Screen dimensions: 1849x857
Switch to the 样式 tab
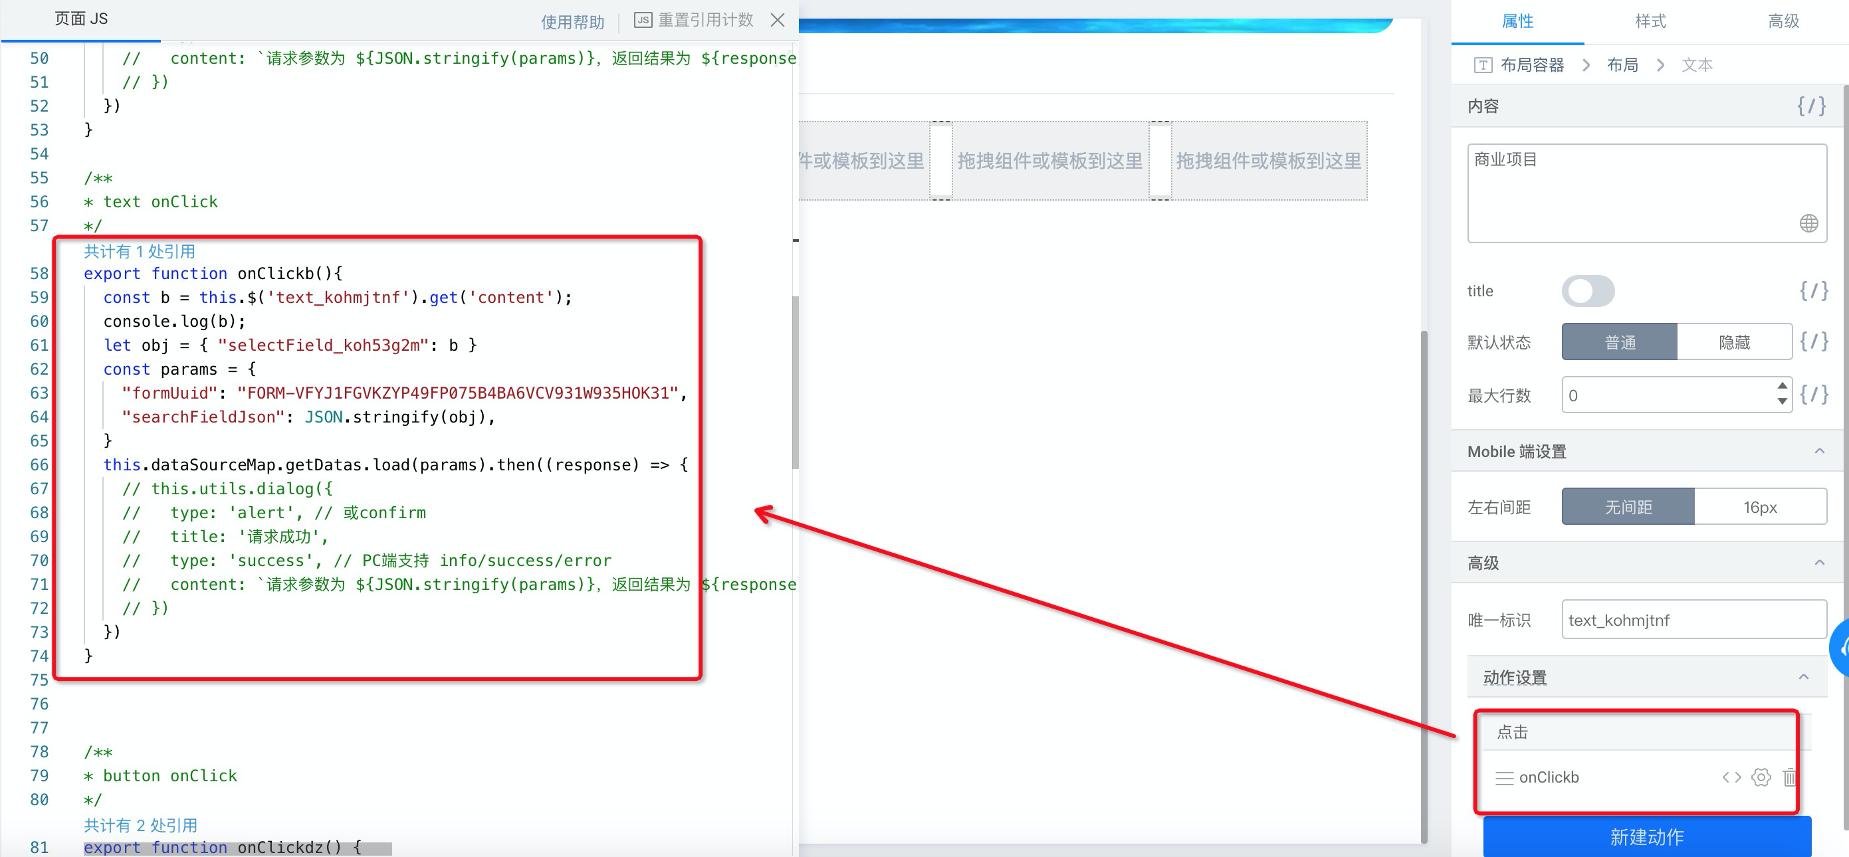(1650, 21)
